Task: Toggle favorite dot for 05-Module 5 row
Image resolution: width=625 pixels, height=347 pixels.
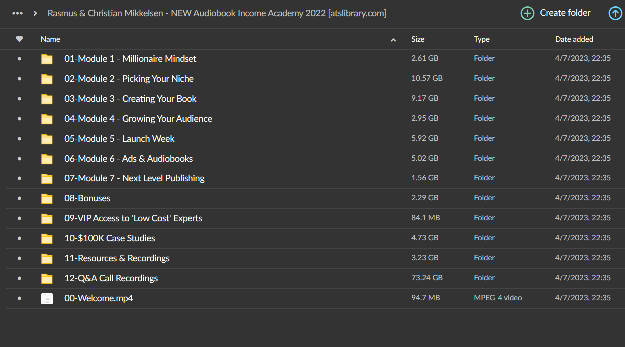Action: pyautogui.click(x=19, y=139)
